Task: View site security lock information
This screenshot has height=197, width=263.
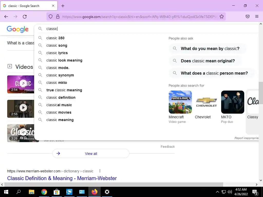Action: pos(58,16)
